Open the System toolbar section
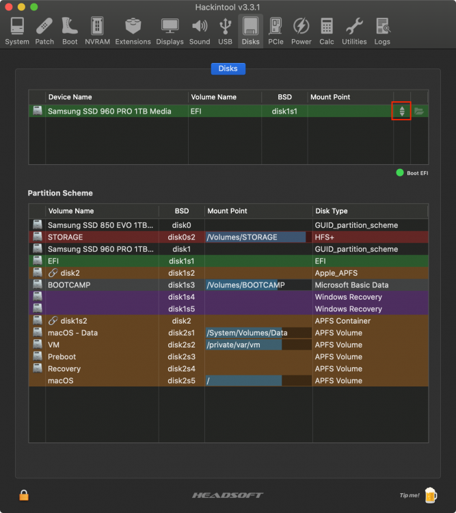The height and width of the screenshot is (513, 456). click(17, 31)
